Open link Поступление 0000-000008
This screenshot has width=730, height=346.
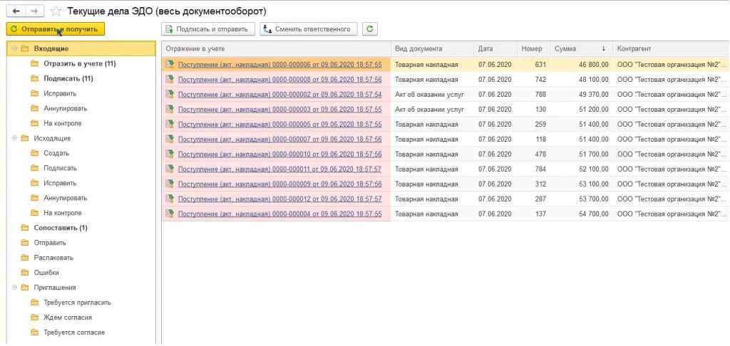click(x=279, y=80)
